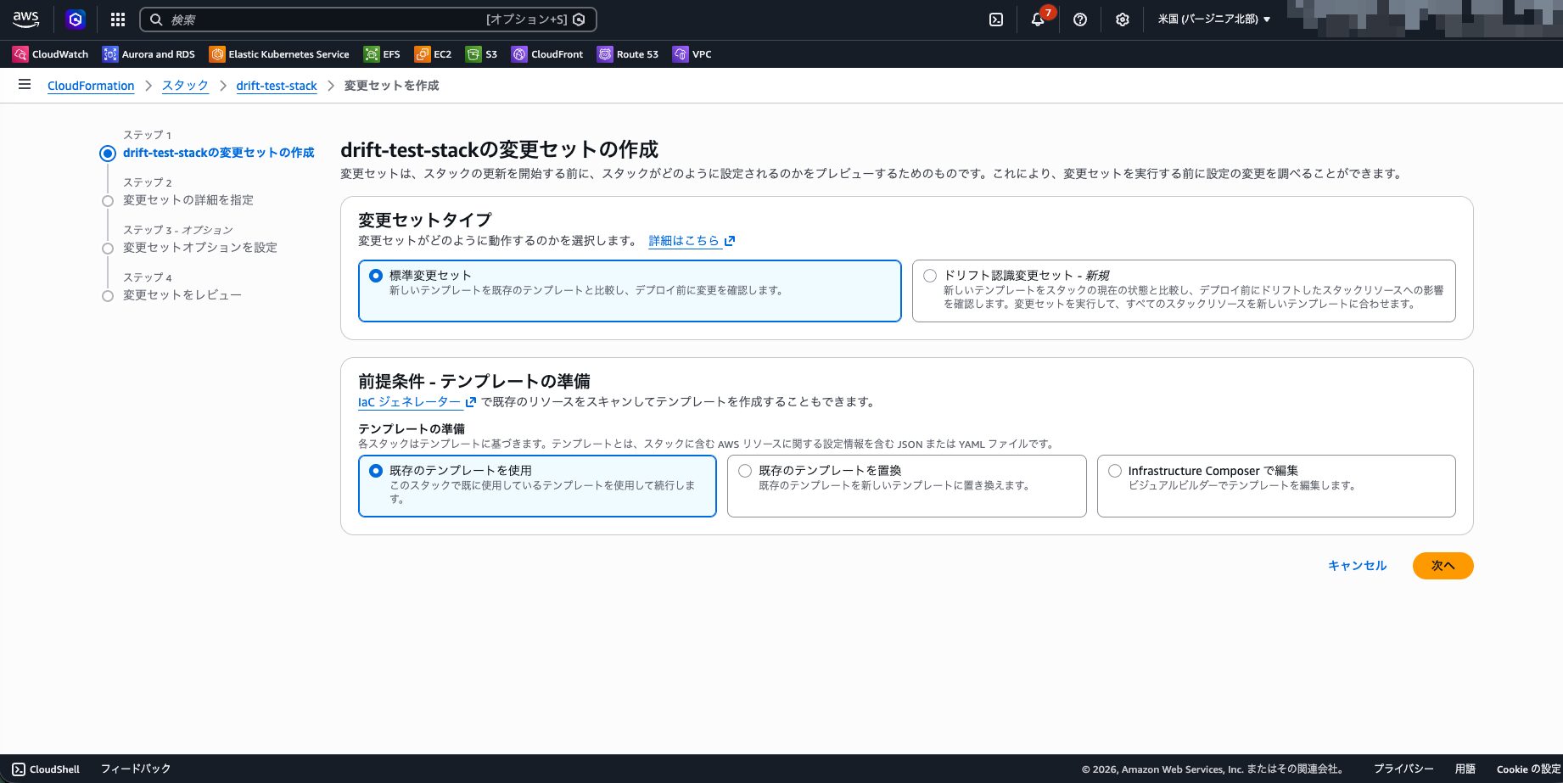Open the settings gear icon
This screenshot has height=783, width=1563.
1123,20
